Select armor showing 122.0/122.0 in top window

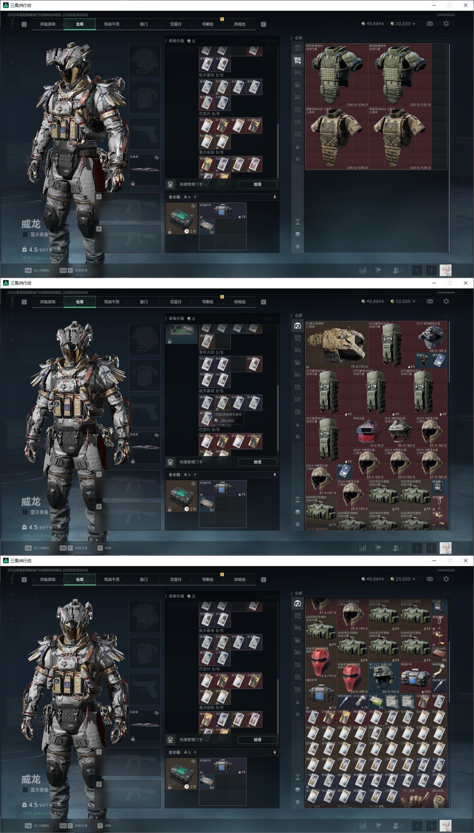(x=400, y=138)
